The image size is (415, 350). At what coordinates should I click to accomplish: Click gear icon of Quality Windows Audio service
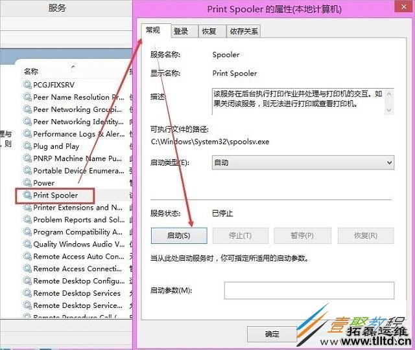point(27,244)
